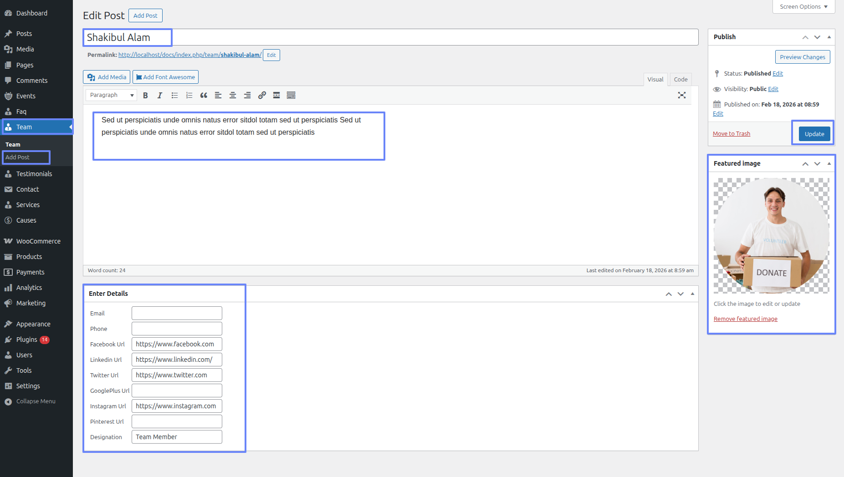Select the bulleted list icon

[174, 95]
